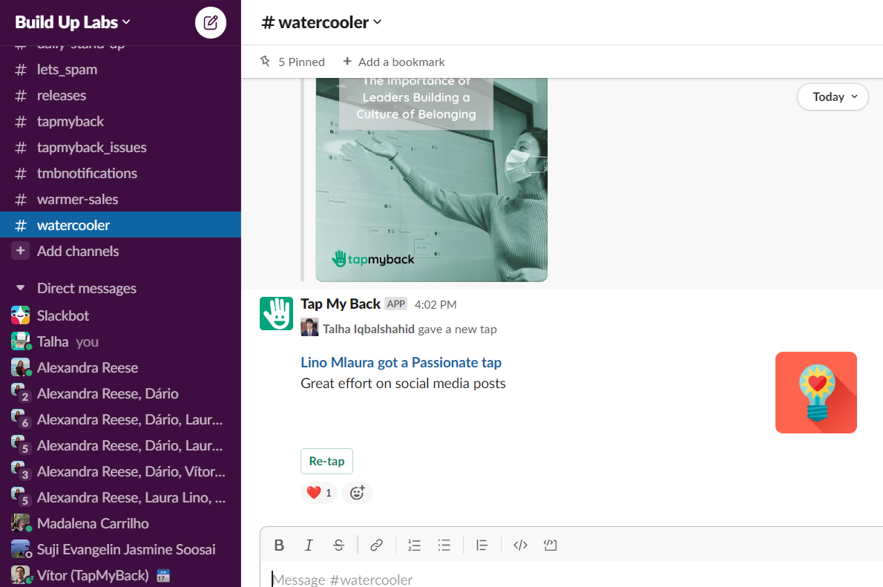Viewport: 883px width, 587px height.
Task: Open the Slackbot direct message
Action: (x=120, y=315)
